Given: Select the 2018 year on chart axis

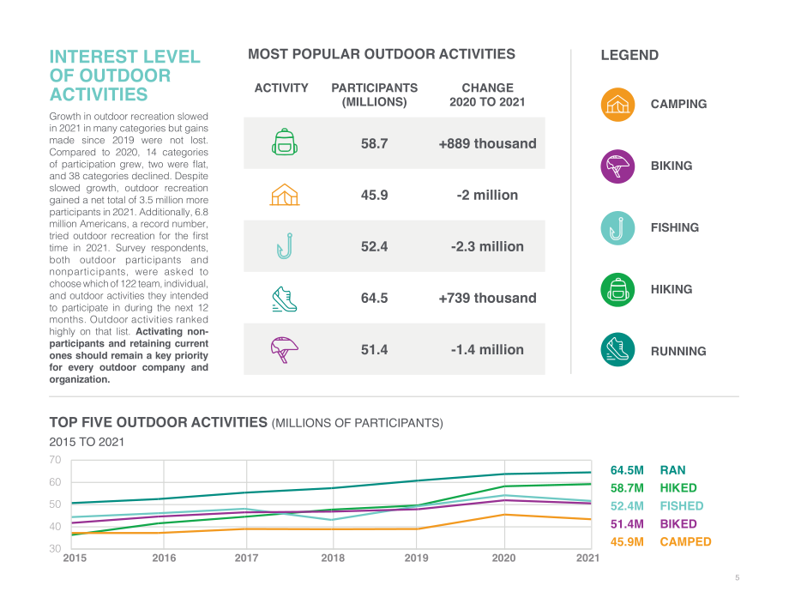Looking at the screenshot, I should point(333,558).
